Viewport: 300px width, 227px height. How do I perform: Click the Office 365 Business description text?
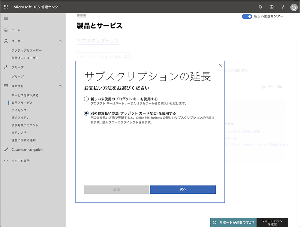[x=152, y=120]
